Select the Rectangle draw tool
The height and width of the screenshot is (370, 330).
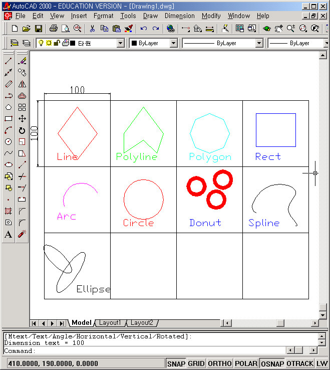9,119
